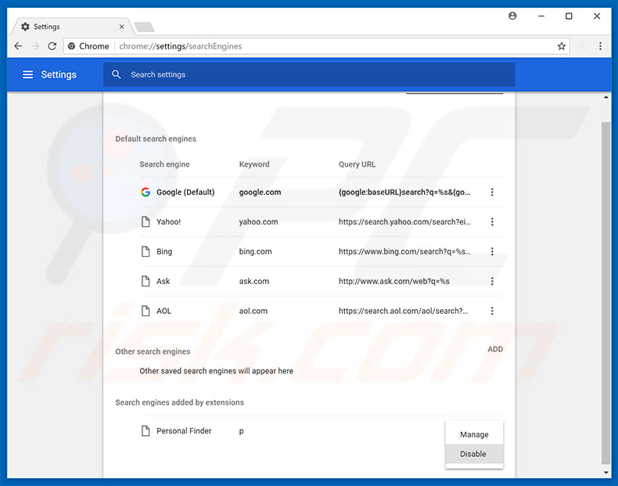
Task: Click the Yahoo! page icon
Action: click(146, 221)
